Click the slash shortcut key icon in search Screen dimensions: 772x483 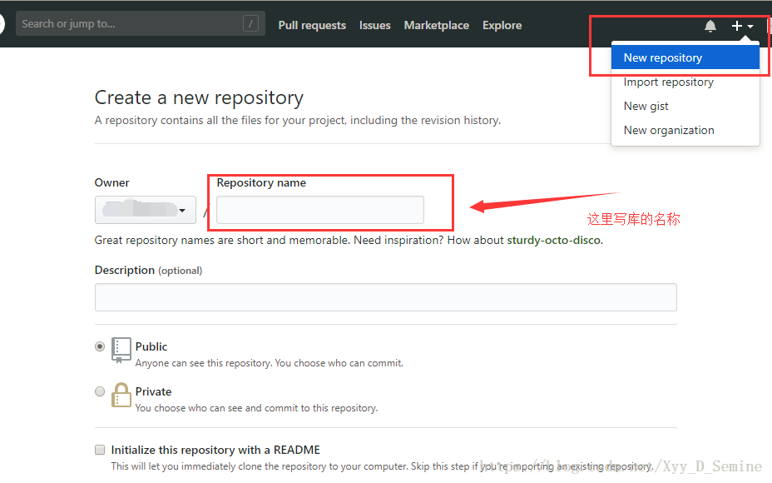click(x=250, y=23)
